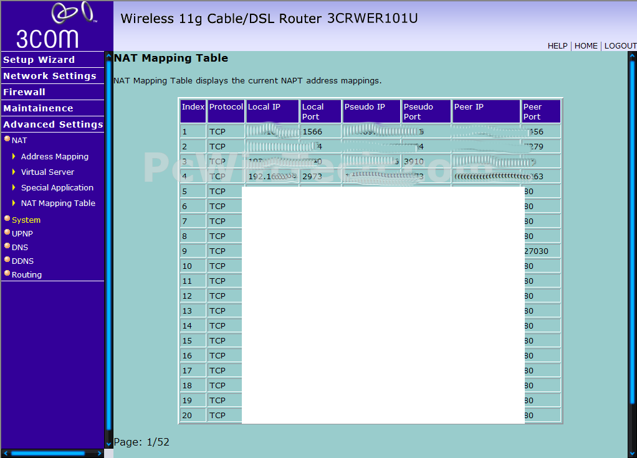The image size is (637, 458).
Task: Open the Virtual Server page
Action: point(47,172)
